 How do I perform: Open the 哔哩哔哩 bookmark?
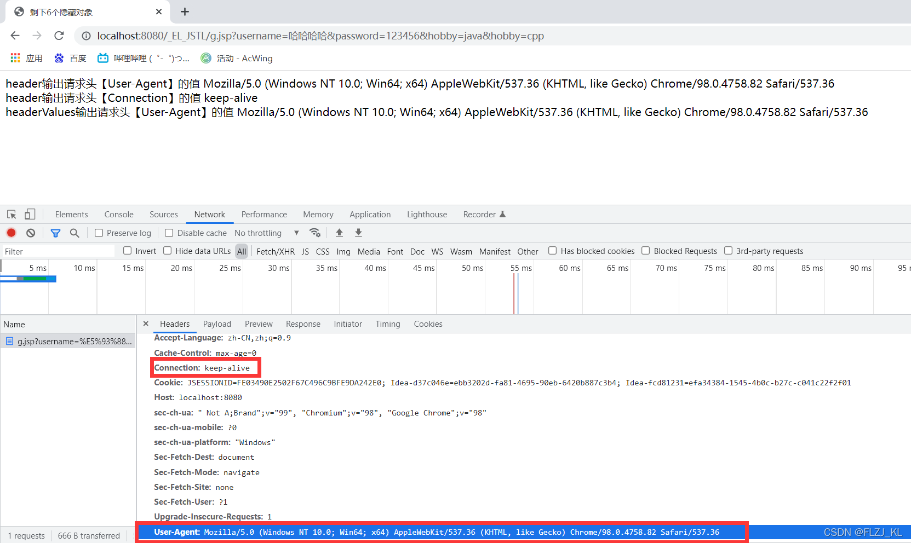click(x=144, y=58)
